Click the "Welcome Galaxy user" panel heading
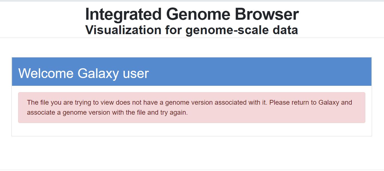Viewport: 384px width, 171px height. click(84, 73)
